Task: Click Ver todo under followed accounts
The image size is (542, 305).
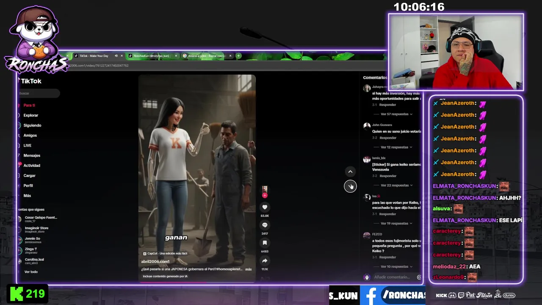Action: click(31, 272)
